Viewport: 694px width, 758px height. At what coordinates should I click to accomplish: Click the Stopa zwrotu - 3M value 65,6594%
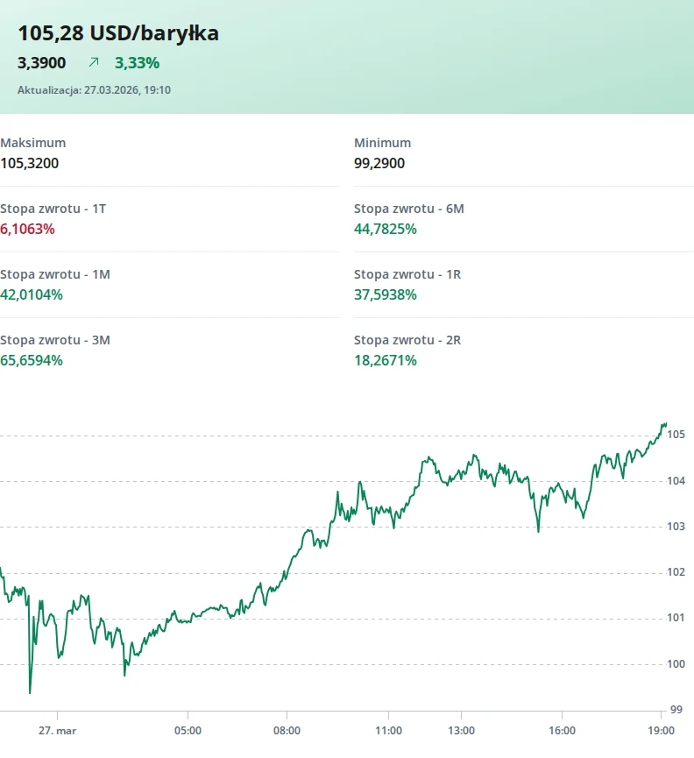[x=32, y=361]
